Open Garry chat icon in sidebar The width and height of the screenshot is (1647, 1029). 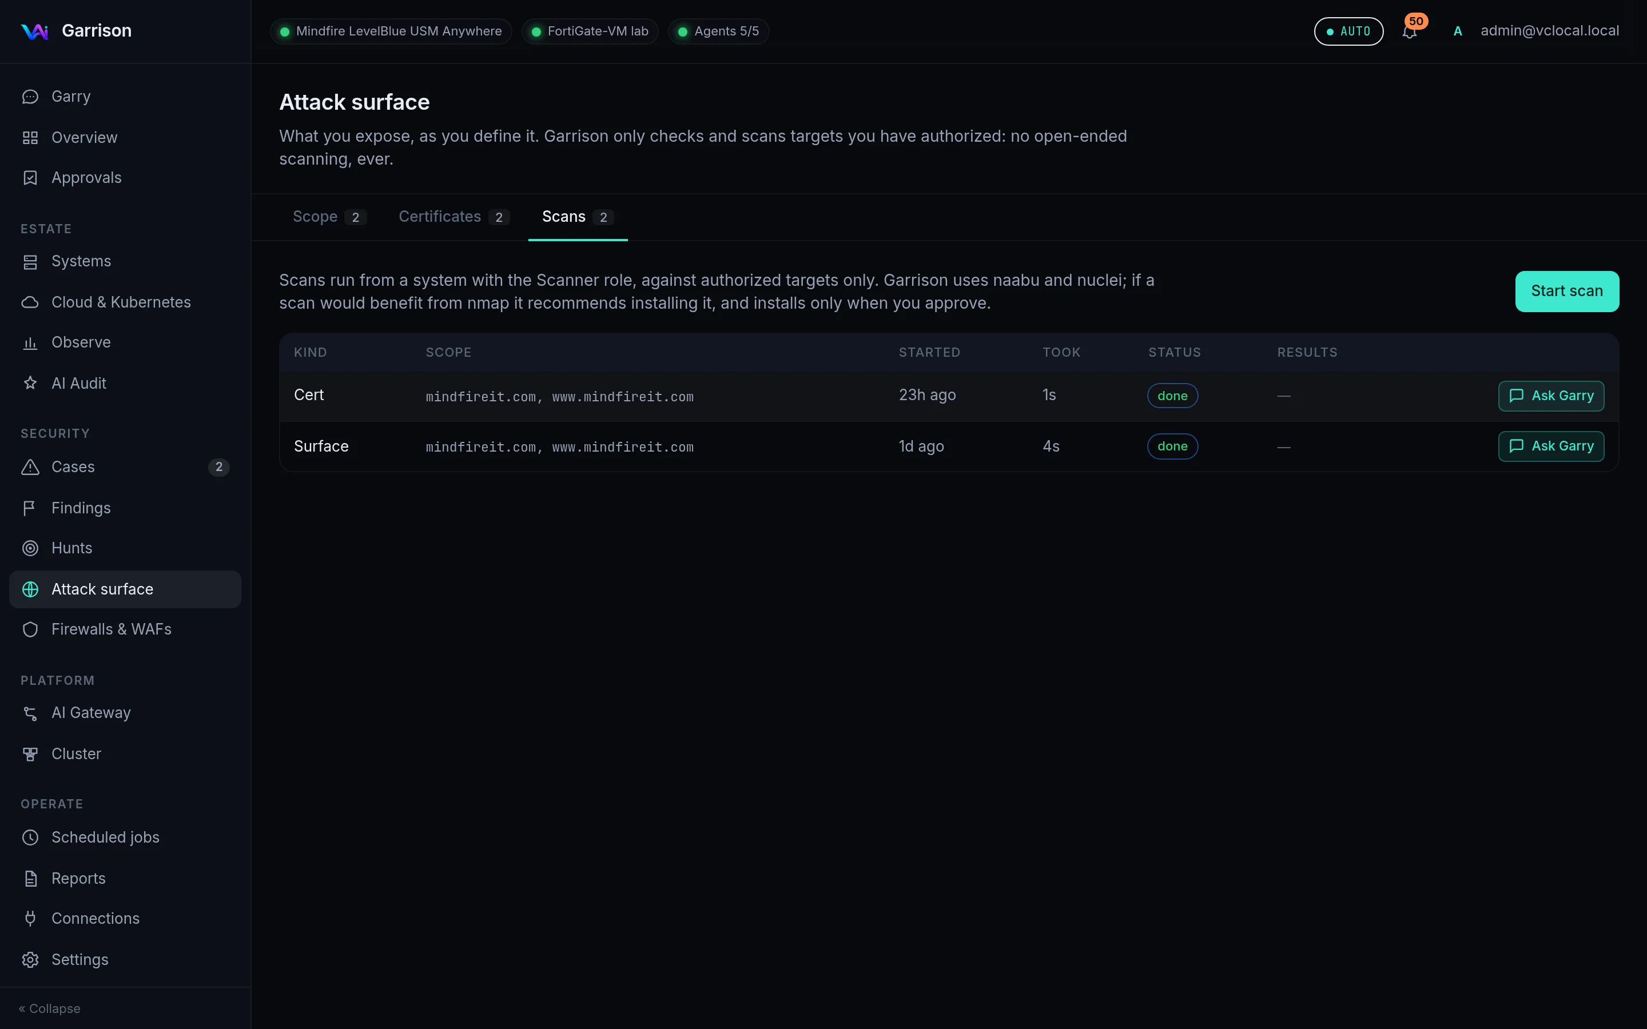click(x=30, y=97)
